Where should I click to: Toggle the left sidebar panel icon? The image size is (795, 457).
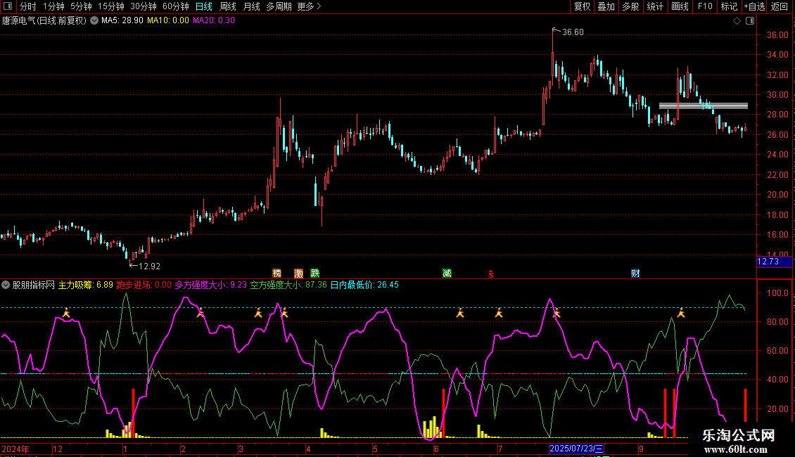click(8, 6)
